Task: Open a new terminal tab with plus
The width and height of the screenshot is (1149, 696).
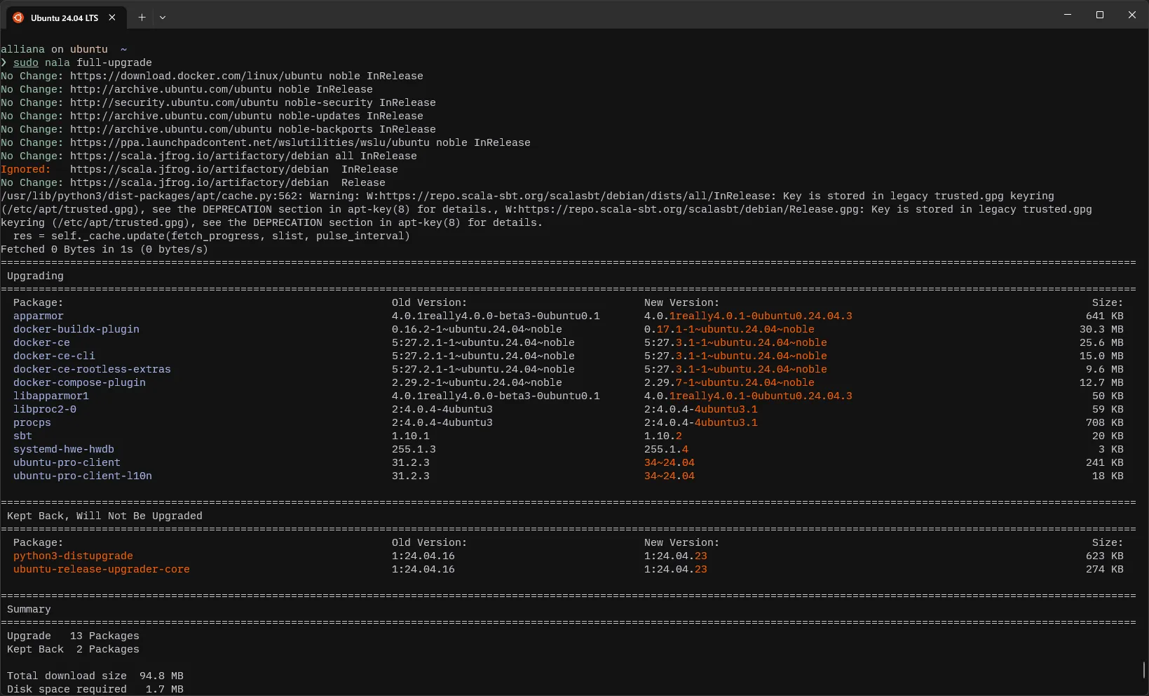Action: click(x=142, y=18)
